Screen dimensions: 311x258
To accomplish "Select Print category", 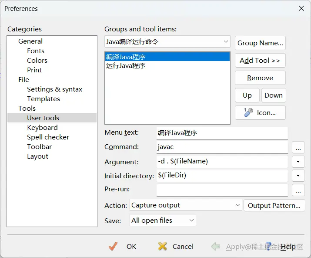I will pos(34,70).
